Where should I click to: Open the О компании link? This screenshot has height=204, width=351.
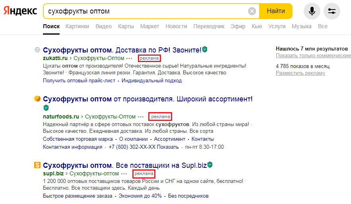pos(134,139)
